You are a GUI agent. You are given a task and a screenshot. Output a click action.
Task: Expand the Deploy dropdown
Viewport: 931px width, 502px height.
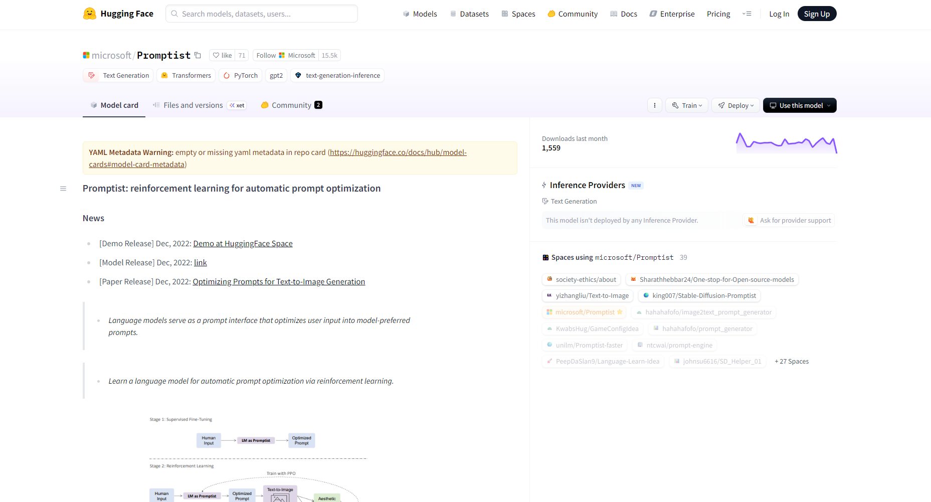(x=735, y=105)
